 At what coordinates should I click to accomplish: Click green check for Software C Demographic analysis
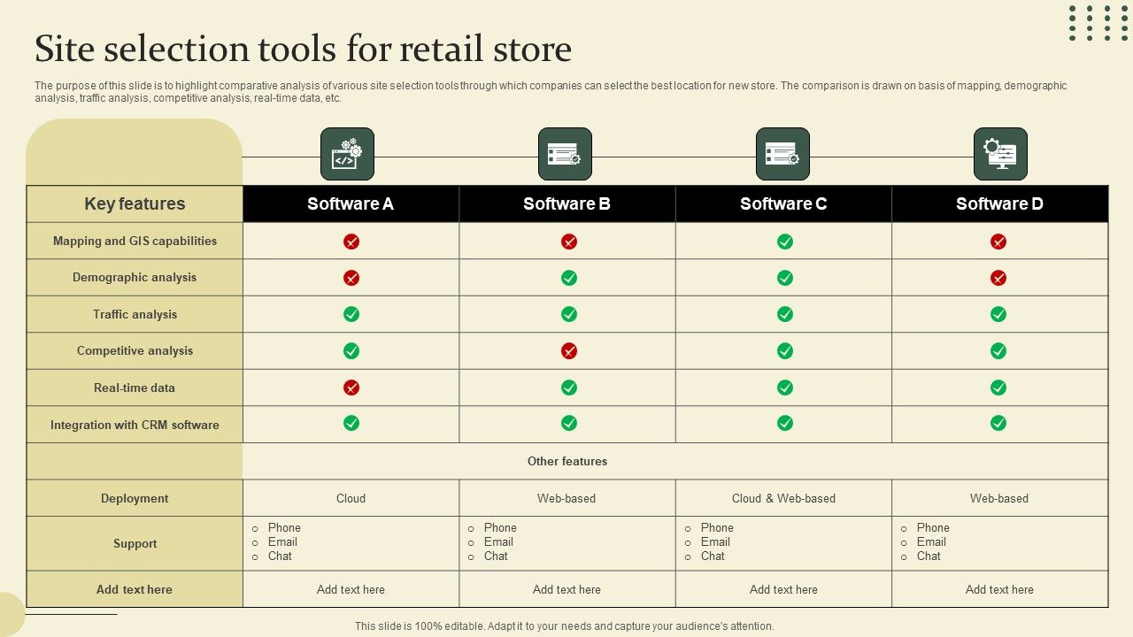(x=785, y=278)
